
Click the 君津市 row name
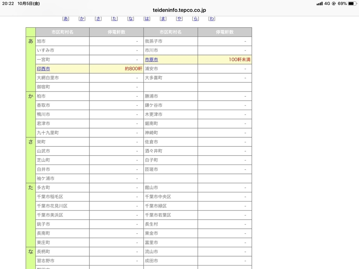click(x=43, y=124)
